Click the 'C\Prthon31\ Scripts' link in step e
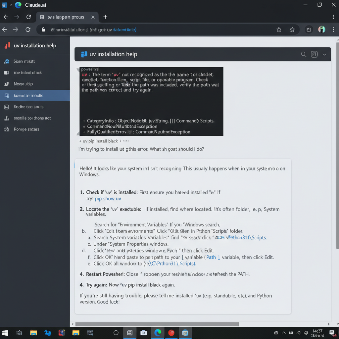Screen dimensions: 339x339 172,264
